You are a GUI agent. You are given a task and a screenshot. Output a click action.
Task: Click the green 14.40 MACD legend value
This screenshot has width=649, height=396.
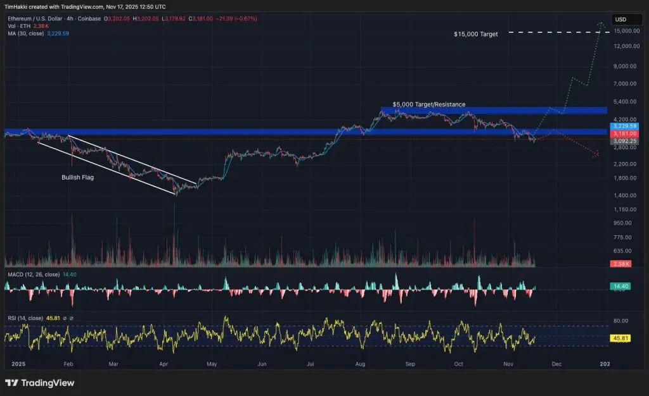[x=70, y=274]
